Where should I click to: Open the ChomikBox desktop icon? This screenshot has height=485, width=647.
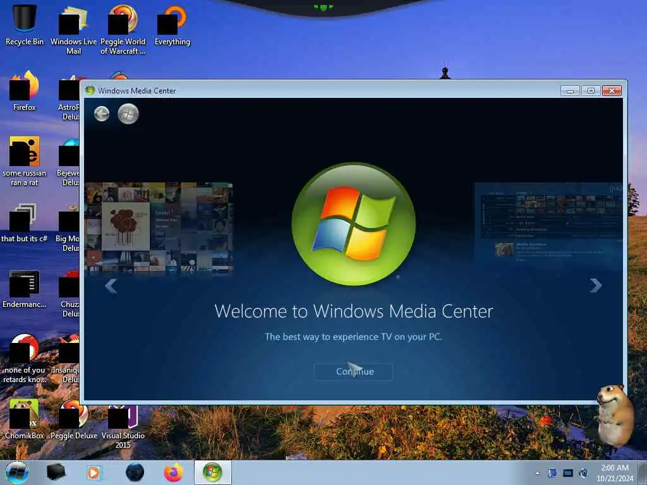pos(25,419)
